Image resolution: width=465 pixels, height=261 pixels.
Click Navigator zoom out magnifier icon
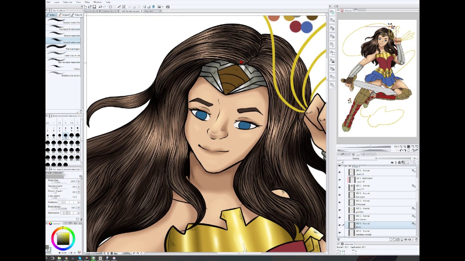pos(401,146)
